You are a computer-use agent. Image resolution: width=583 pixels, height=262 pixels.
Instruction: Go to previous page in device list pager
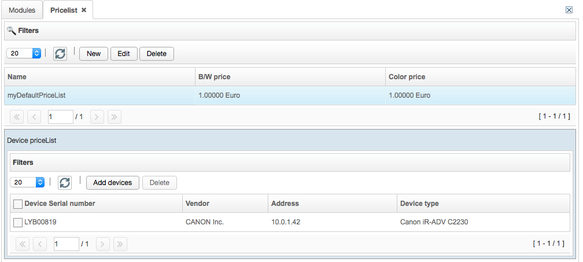coord(40,244)
